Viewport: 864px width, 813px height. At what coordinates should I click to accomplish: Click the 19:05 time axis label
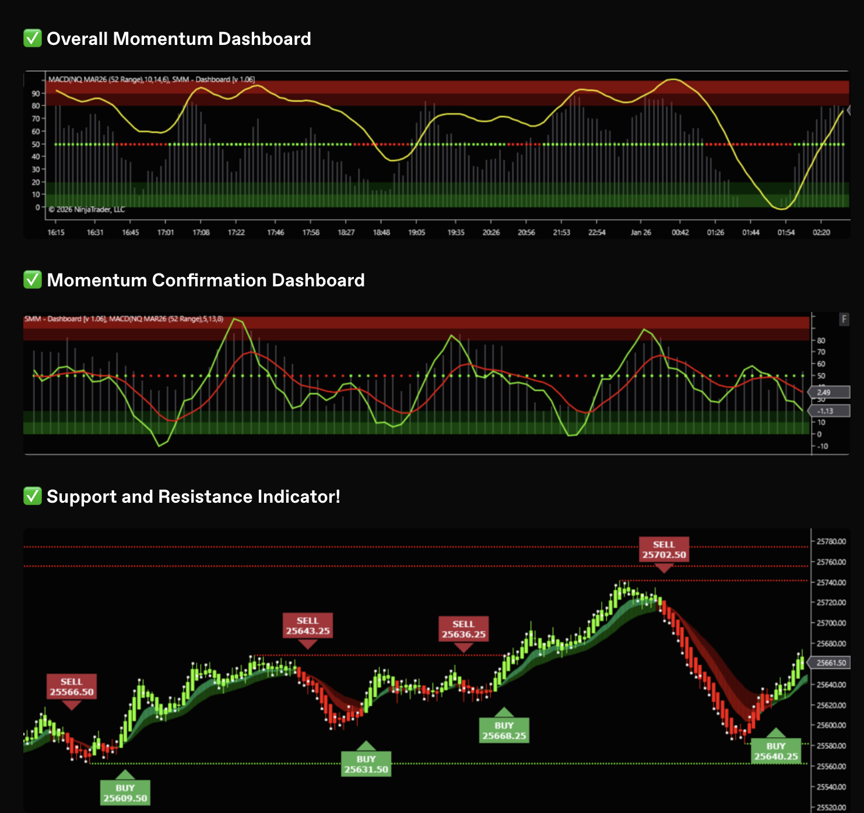click(x=417, y=232)
